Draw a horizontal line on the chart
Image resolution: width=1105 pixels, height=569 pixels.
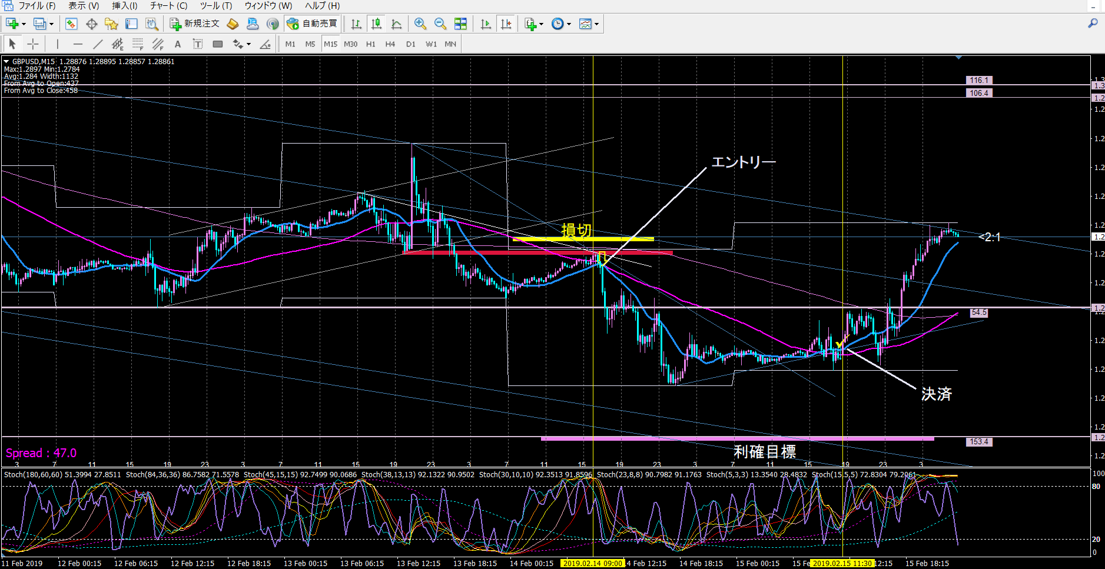click(78, 44)
